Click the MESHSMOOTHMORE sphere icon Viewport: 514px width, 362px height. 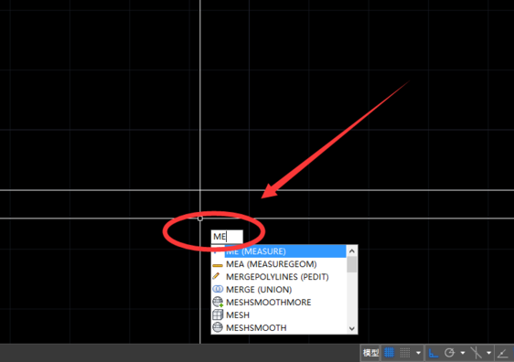coord(218,302)
